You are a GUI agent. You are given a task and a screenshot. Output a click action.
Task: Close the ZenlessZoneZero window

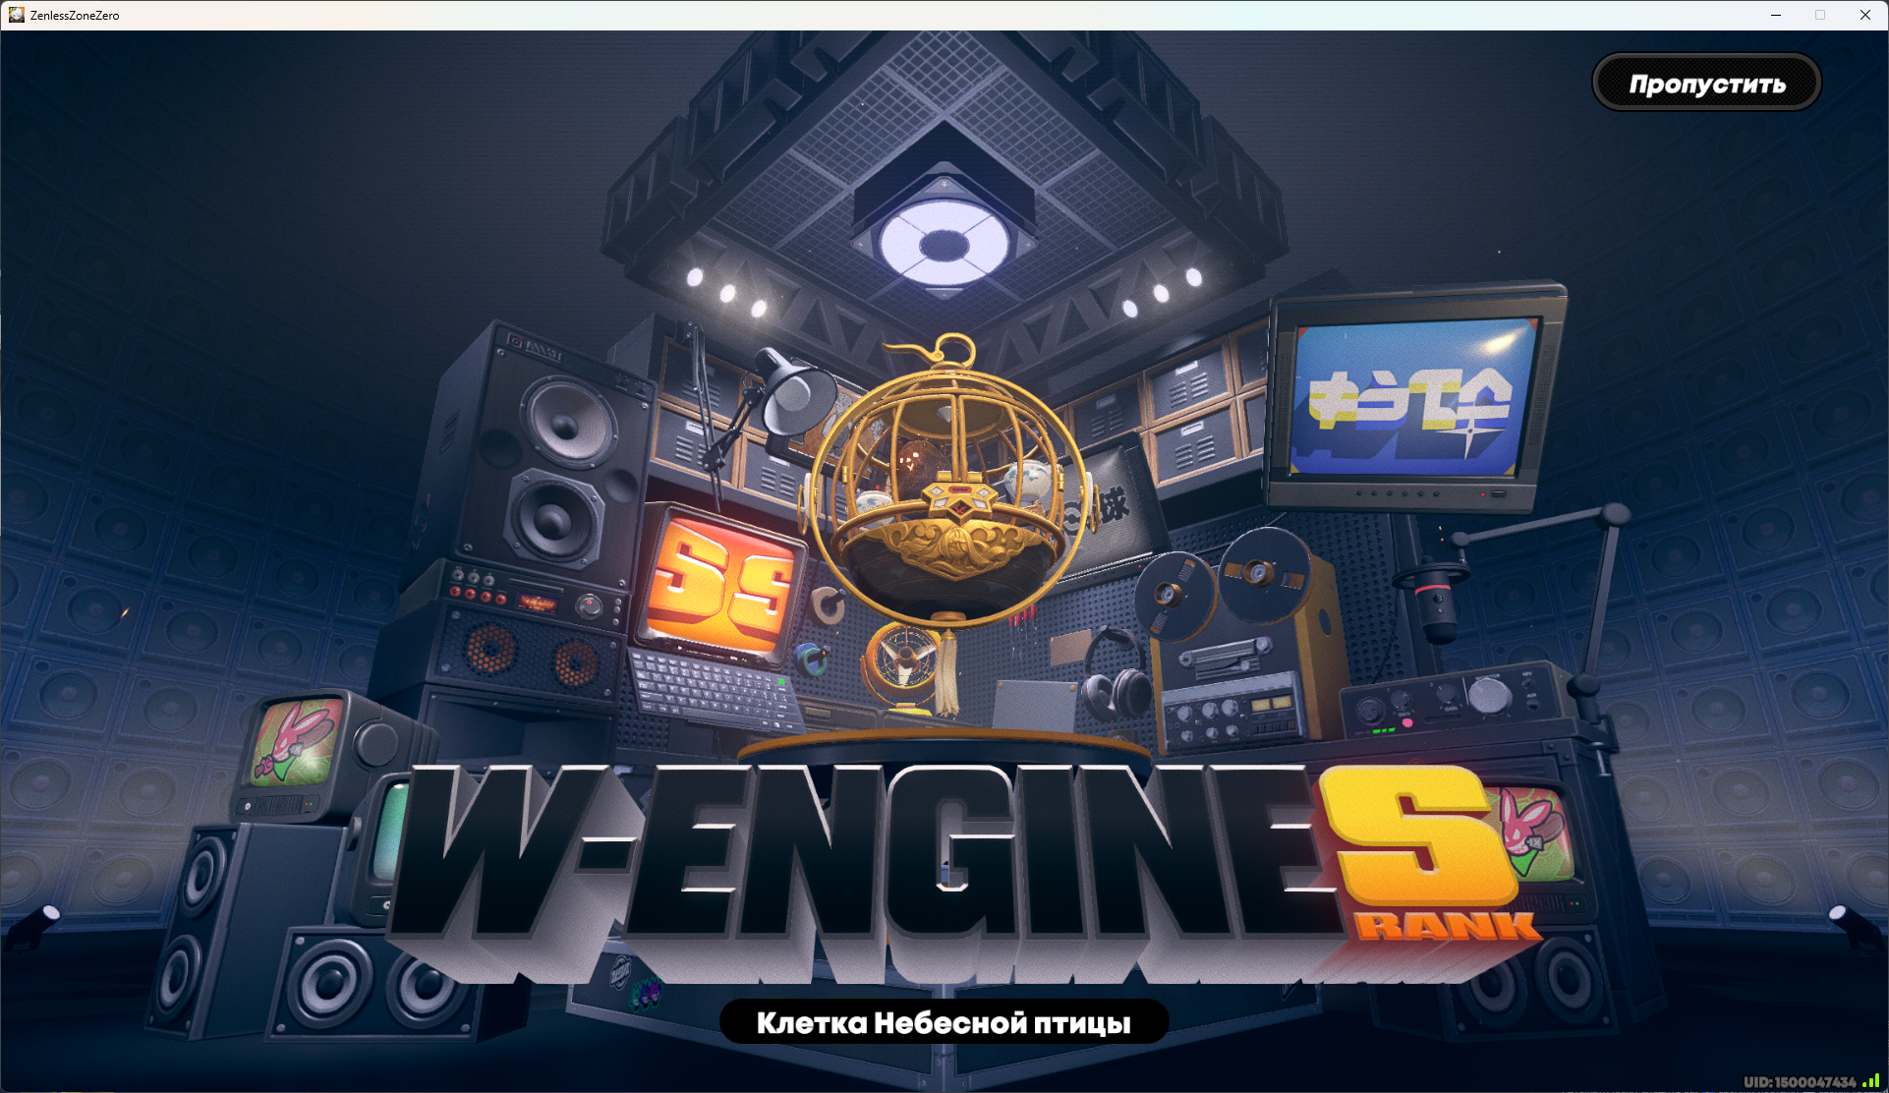click(x=1864, y=15)
